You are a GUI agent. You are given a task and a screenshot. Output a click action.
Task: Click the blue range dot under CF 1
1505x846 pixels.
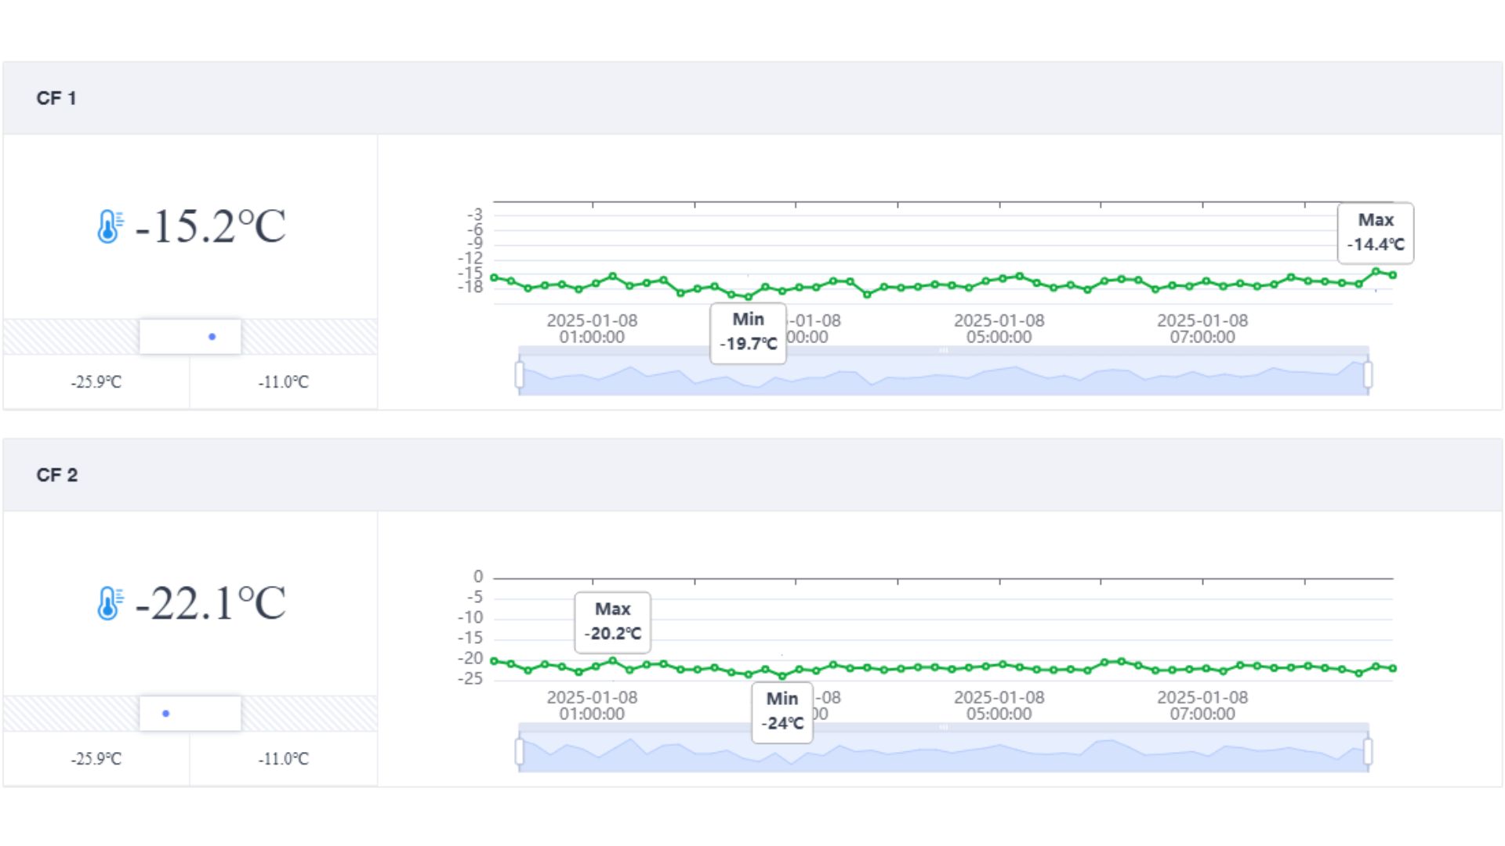click(212, 337)
